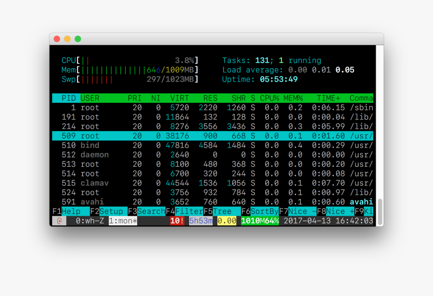
Task: Sort by the PID column header
Action: pos(69,98)
